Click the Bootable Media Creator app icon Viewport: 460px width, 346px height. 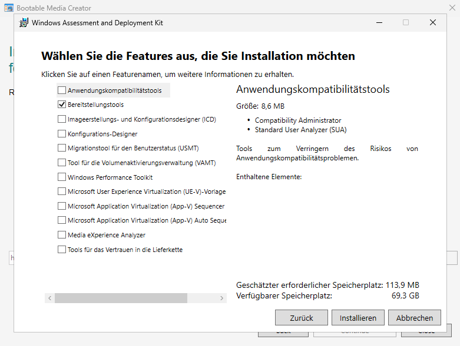pyautogui.click(x=9, y=8)
